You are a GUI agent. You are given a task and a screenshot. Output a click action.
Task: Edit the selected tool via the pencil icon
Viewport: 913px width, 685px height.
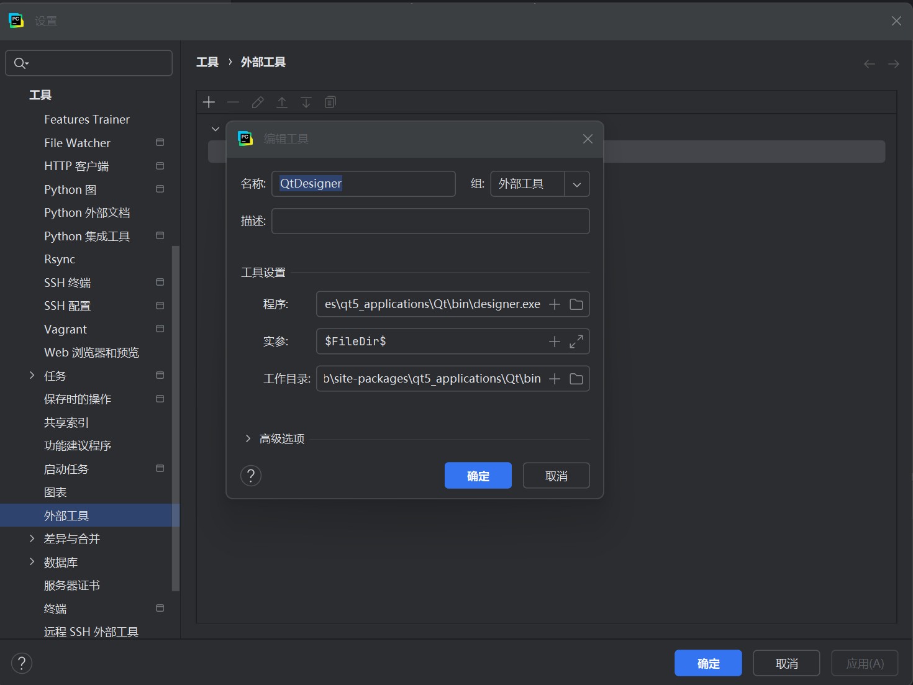258,102
